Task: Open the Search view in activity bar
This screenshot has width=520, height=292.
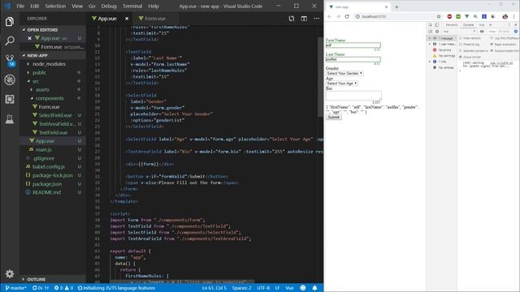Action: click(10, 41)
